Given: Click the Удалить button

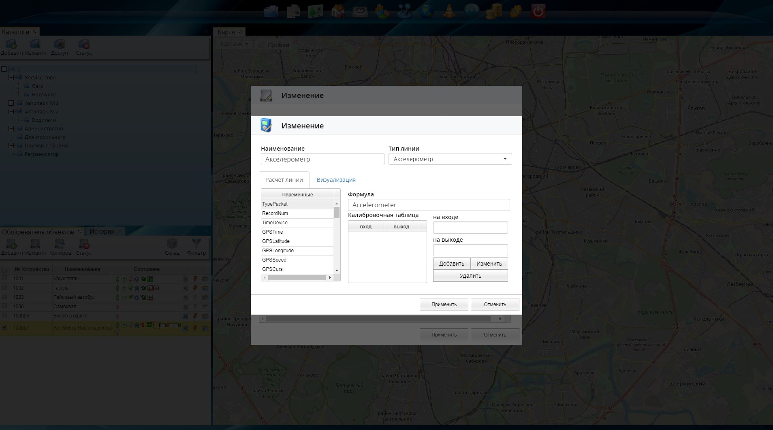Looking at the screenshot, I should click(x=470, y=276).
